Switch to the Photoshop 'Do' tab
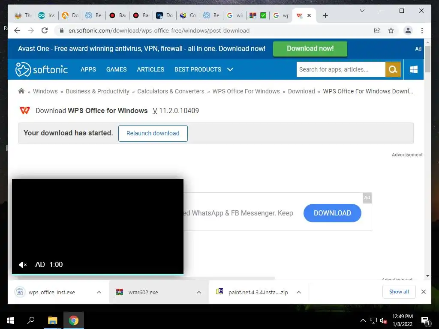 pyautogui.click(x=164, y=15)
